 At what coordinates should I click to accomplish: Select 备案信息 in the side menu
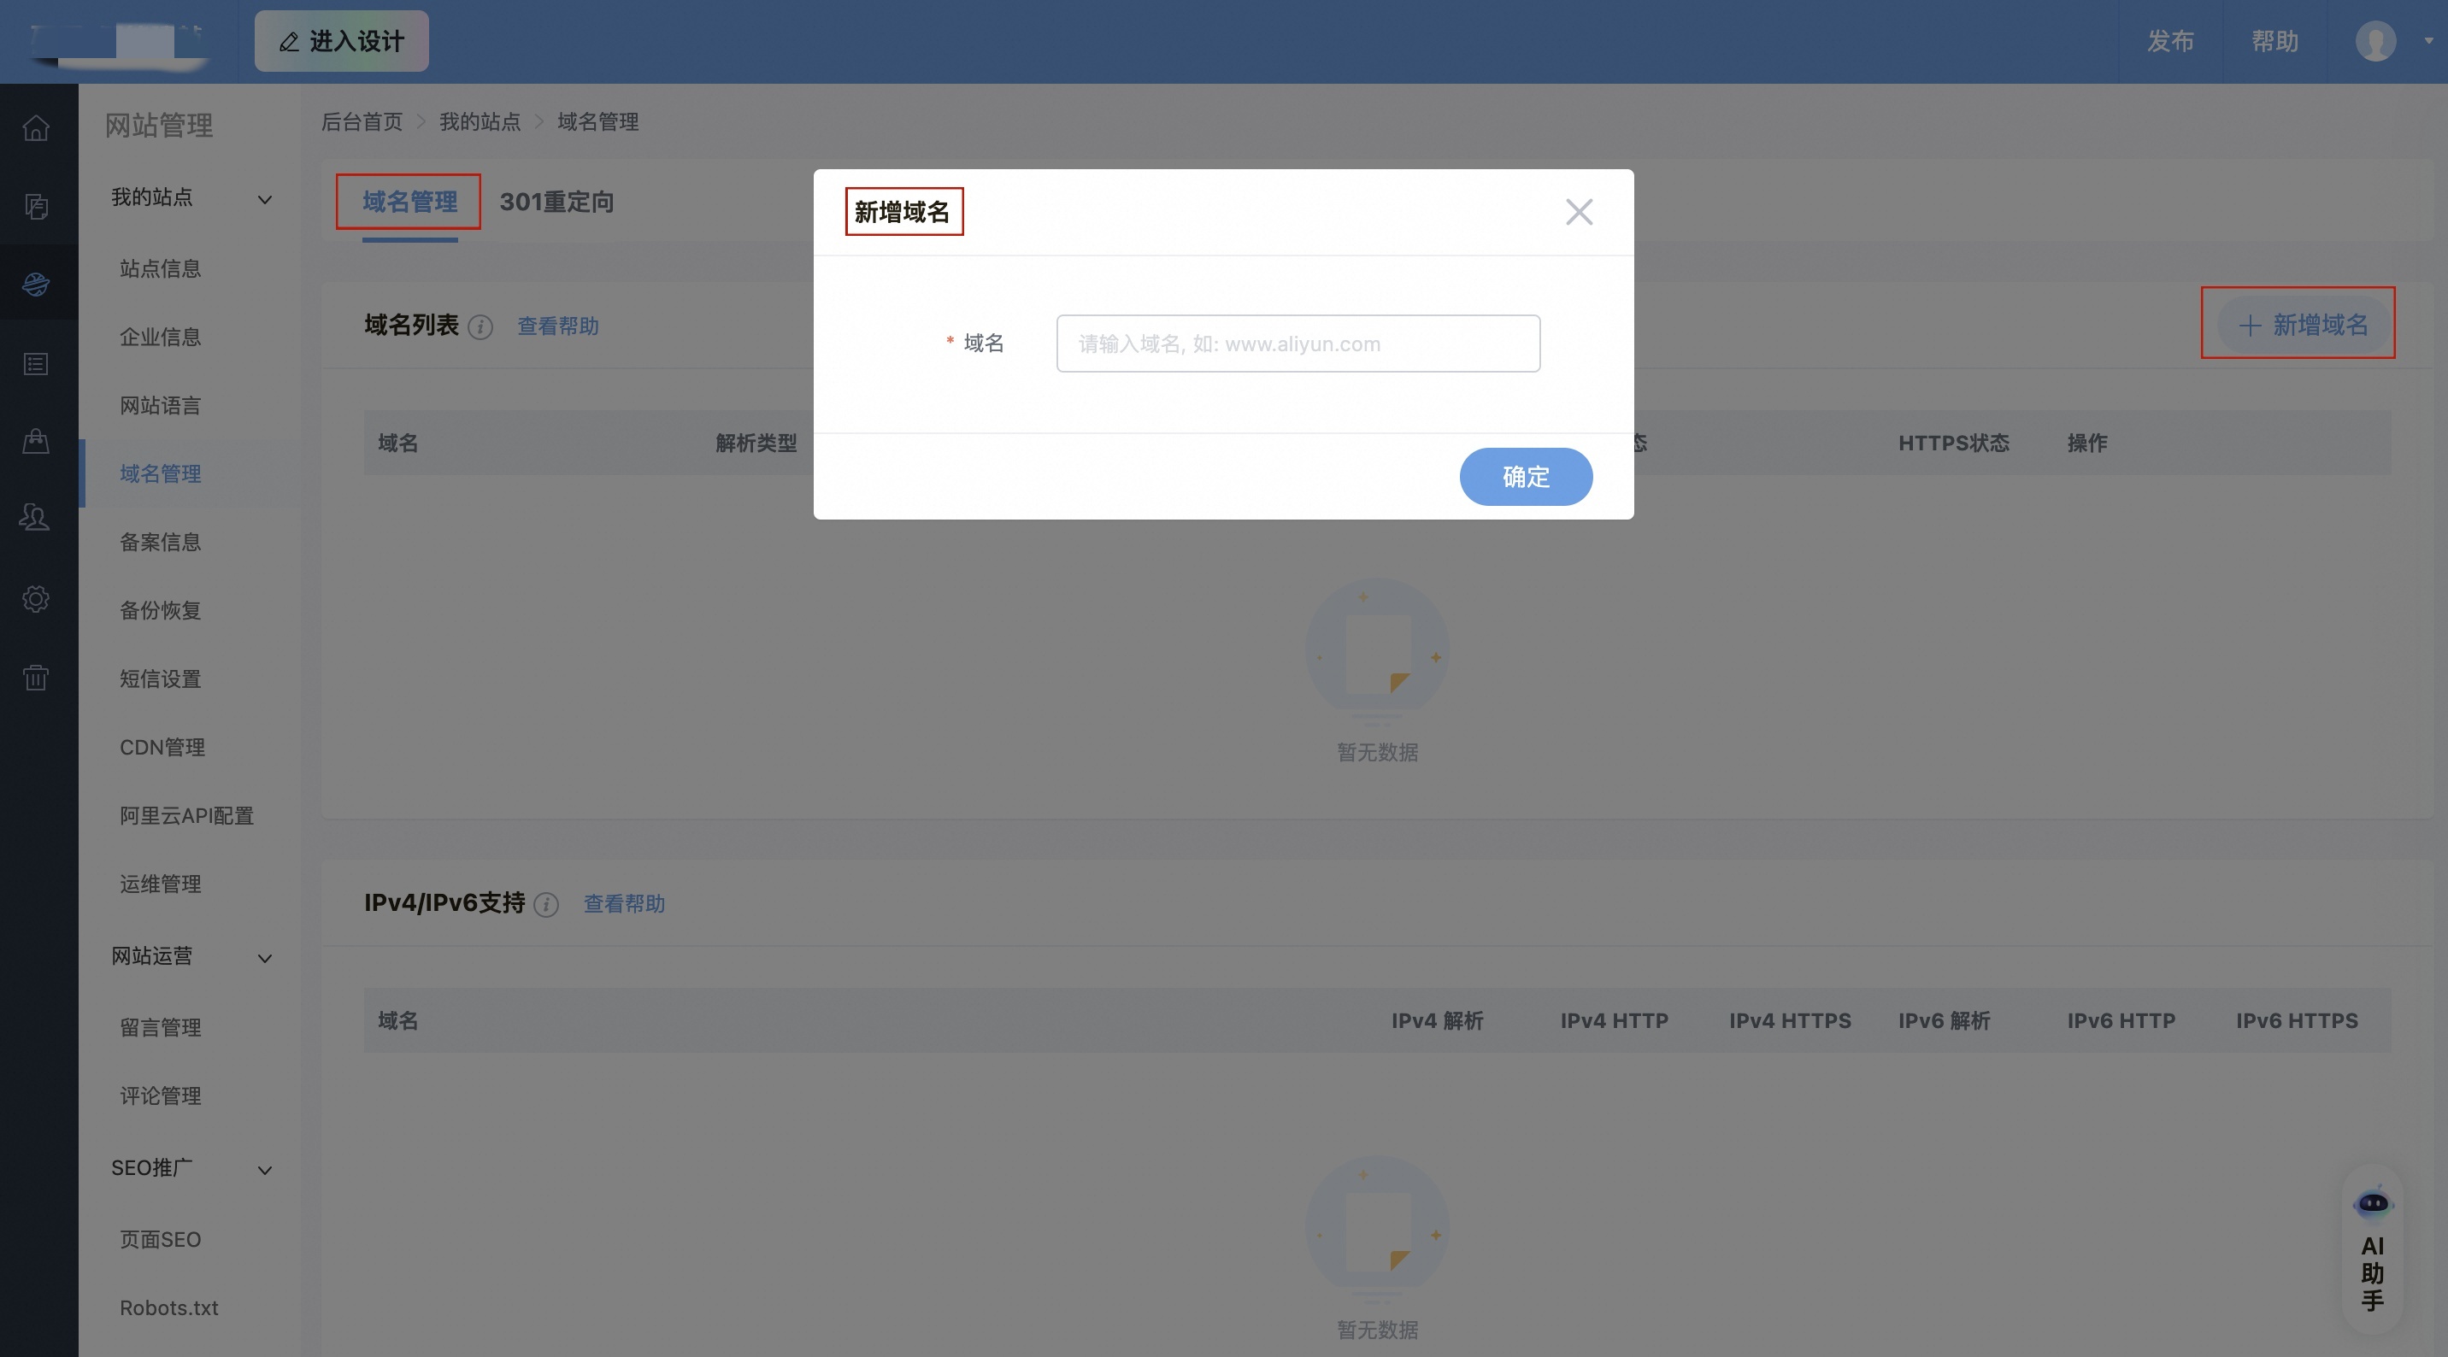[x=161, y=542]
